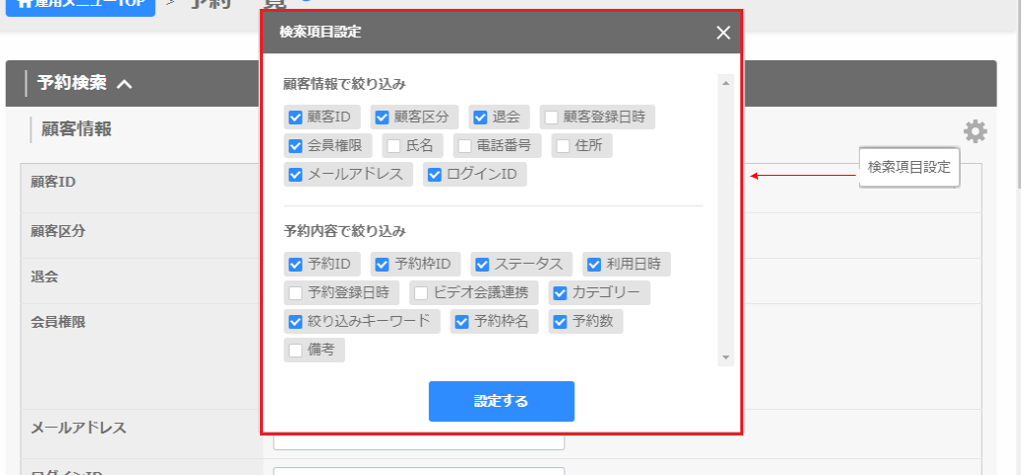
Task: Enable the 備考 checkbox
Action: click(x=295, y=350)
